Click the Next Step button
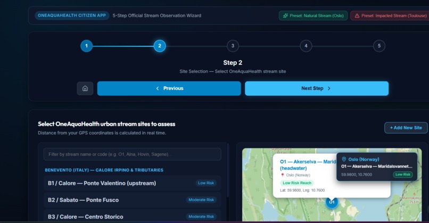429x223 pixels. tap(317, 88)
